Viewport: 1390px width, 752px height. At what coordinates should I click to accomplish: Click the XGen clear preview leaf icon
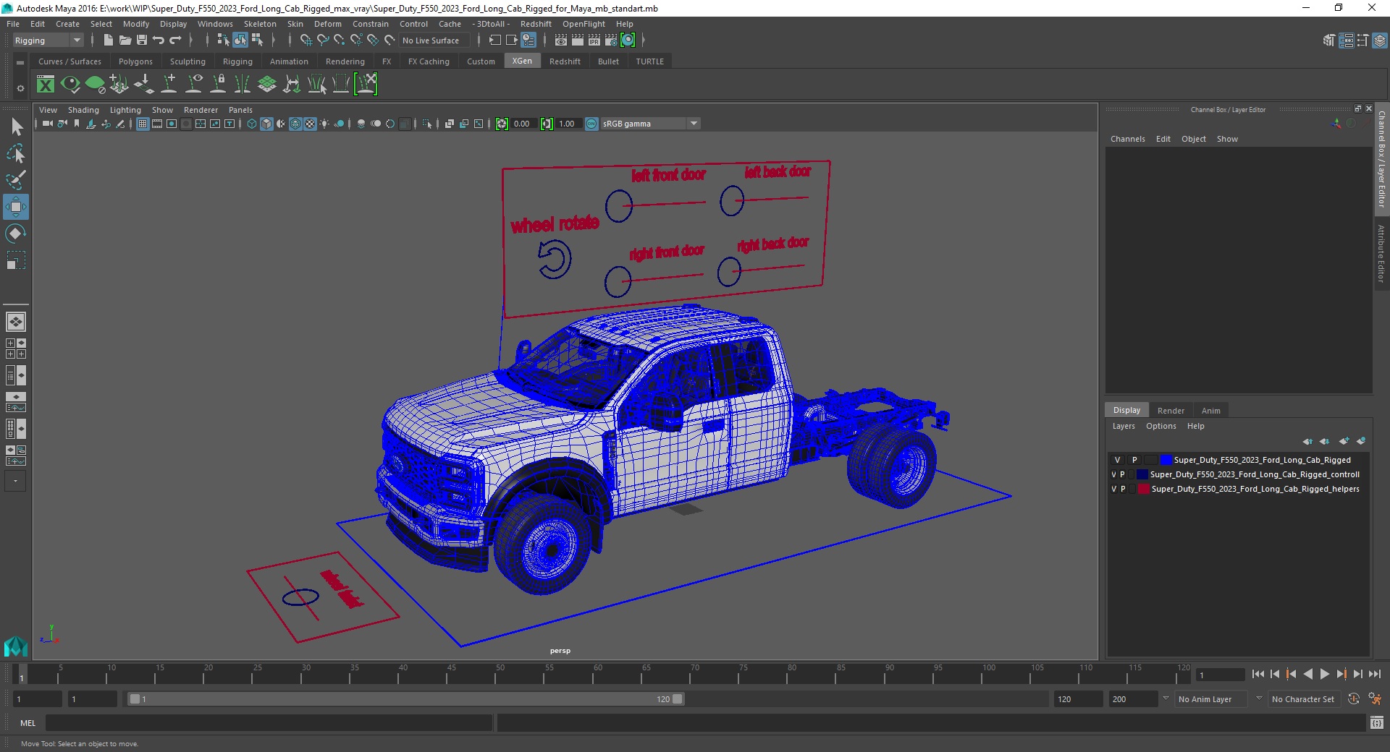point(95,85)
